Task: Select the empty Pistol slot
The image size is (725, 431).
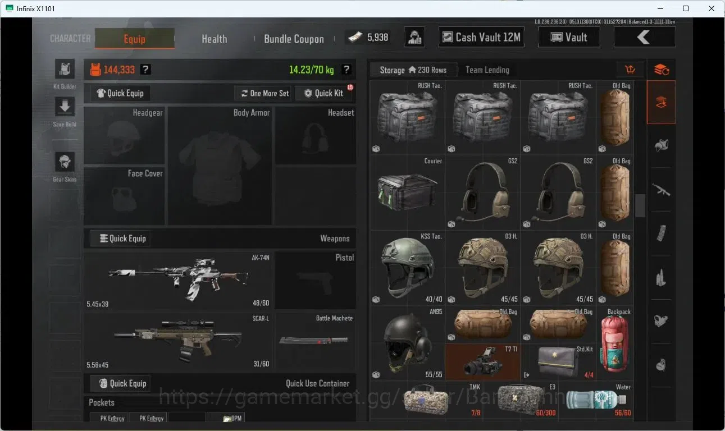Action: (315, 281)
